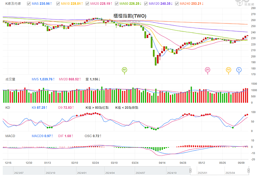Grab the right range slider handle
The width and height of the screenshot is (262, 176).
pos(248,170)
